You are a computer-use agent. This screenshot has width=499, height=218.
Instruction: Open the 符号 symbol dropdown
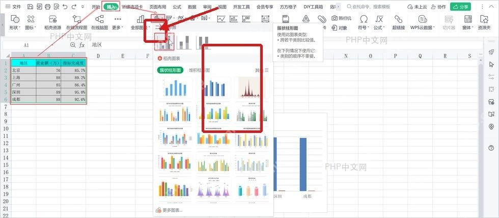pos(363,22)
